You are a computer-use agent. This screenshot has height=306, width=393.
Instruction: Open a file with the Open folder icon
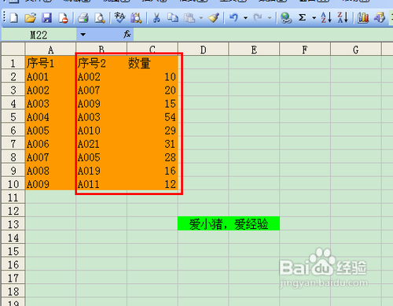tap(31, 18)
